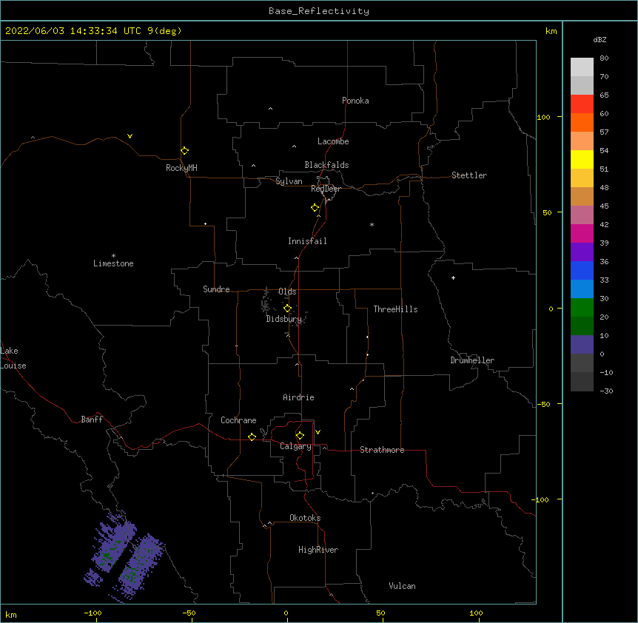This screenshot has height=623, width=638.
Task: Select the 30 dBZ green color swatch
Action: click(x=582, y=308)
